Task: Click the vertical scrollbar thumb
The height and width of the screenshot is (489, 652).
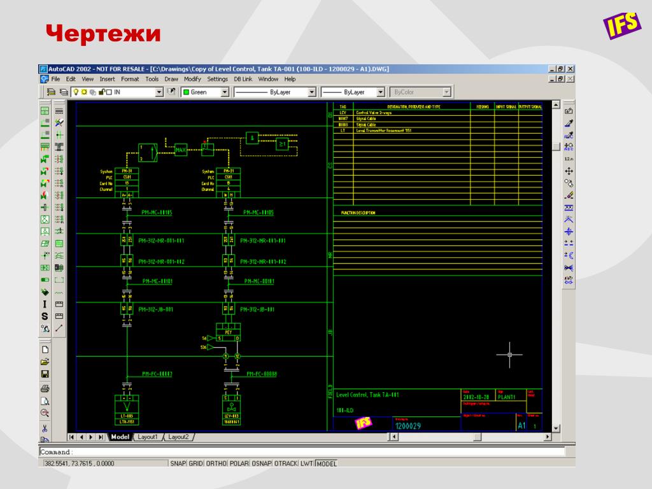Action: (x=556, y=146)
